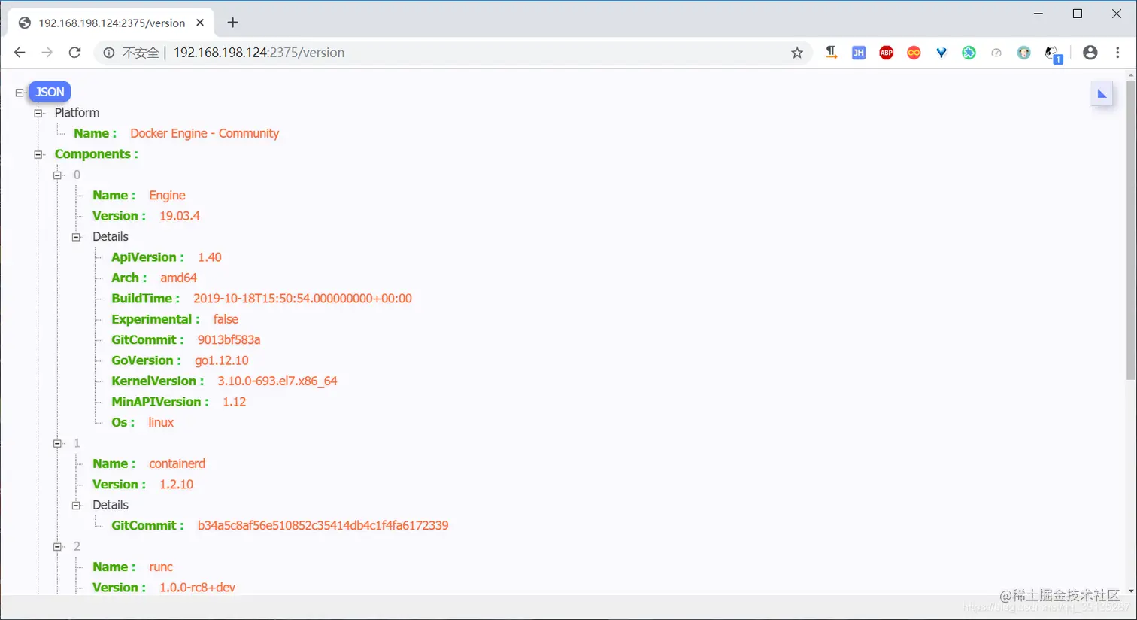Open the paragraph-mark extension icon
Viewport: 1137px width, 620px height.
tap(831, 53)
